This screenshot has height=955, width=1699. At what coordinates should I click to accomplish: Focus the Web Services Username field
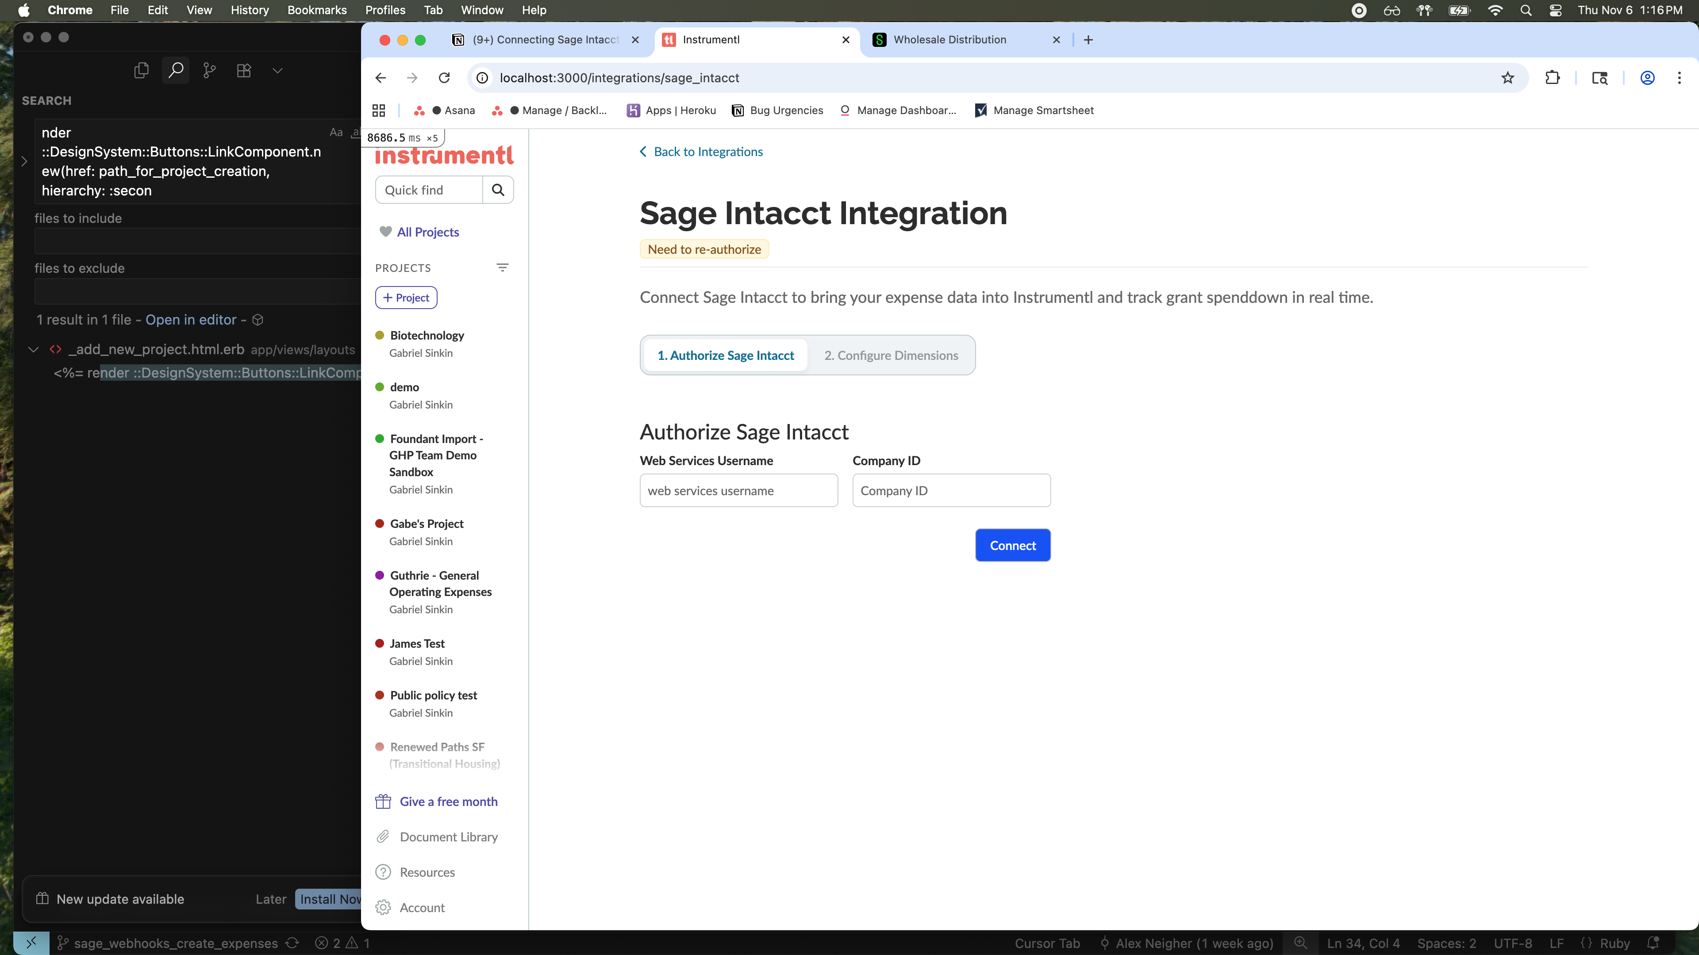(x=738, y=490)
